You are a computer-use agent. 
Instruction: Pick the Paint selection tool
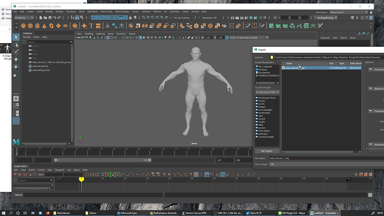(x=16, y=52)
